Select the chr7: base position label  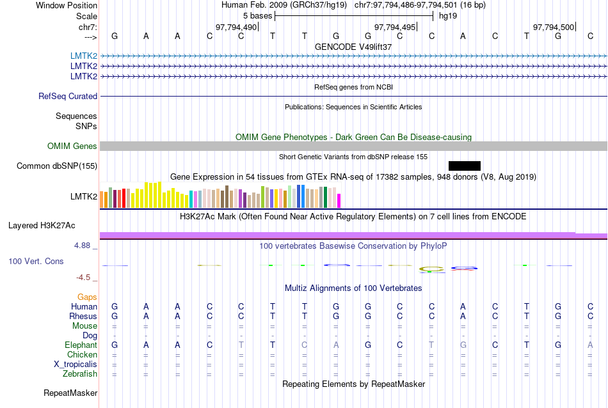point(88,27)
